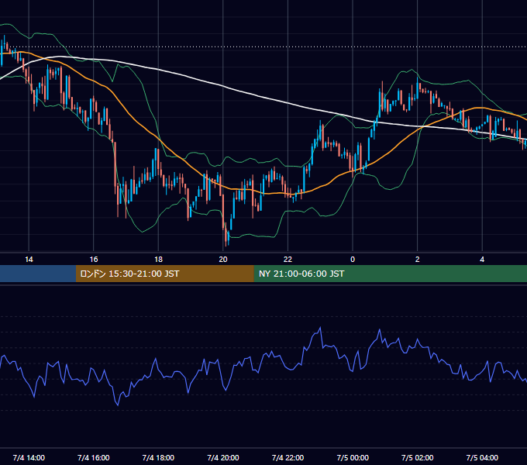The image size is (527, 465).
Task: Click the hour label 4 on price chart axis
Action: point(482,260)
